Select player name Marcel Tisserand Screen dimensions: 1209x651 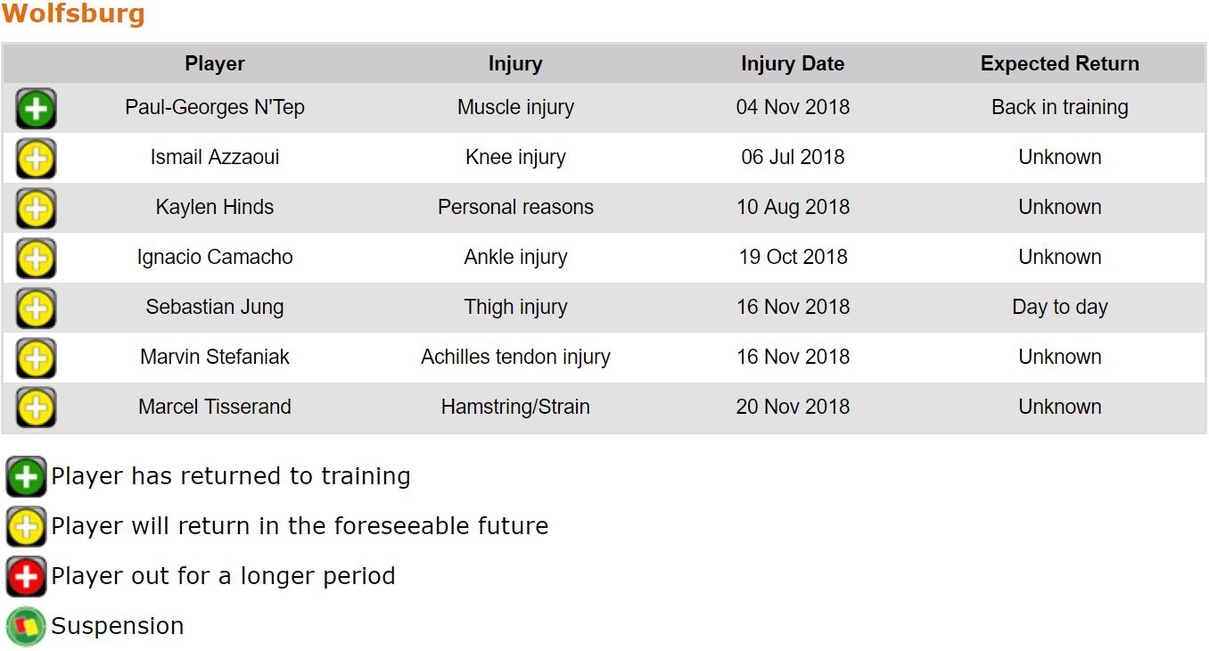pyautogui.click(x=215, y=407)
